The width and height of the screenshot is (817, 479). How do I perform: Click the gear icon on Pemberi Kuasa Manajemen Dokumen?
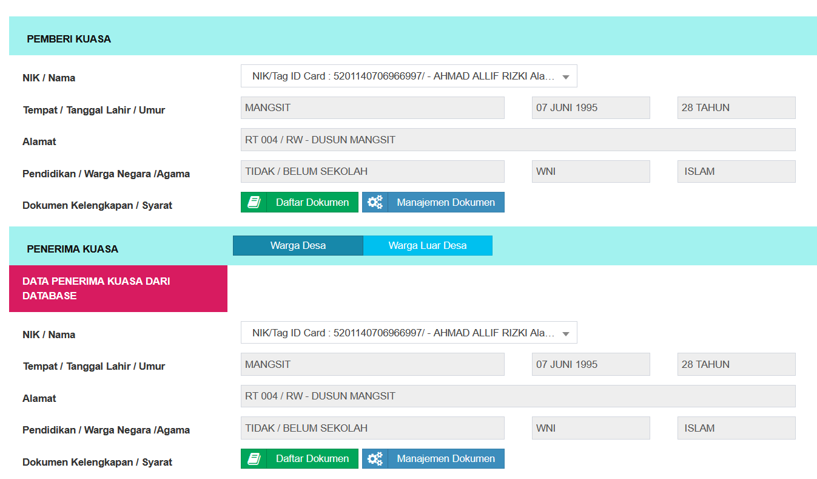(x=375, y=202)
